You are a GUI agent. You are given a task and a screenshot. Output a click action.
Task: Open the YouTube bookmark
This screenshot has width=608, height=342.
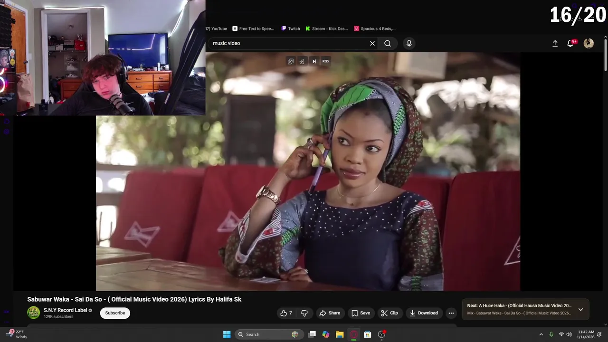click(217, 28)
